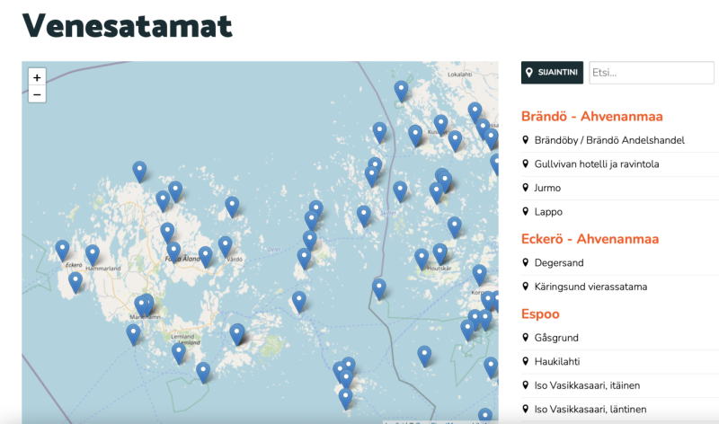Click the map zoom in plus button

(37, 78)
